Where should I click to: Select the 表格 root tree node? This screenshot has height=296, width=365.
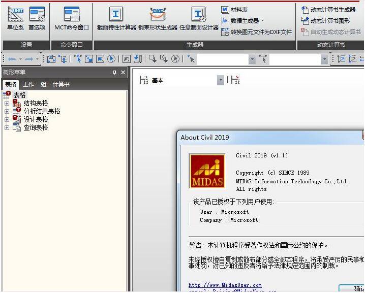click(x=19, y=95)
